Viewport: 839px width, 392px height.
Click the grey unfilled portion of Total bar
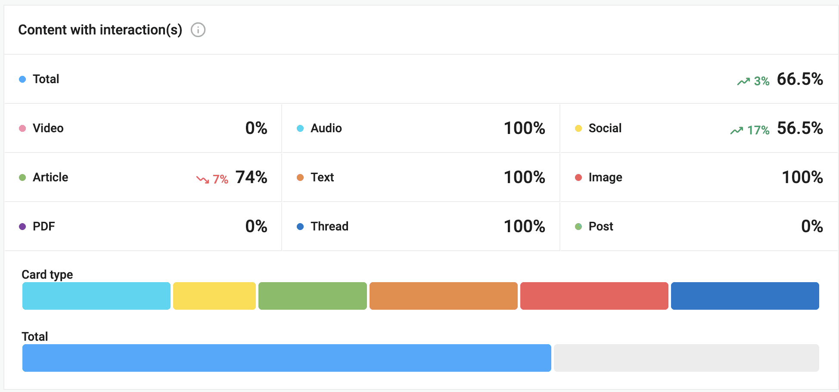pyautogui.click(x=687, y=358)
